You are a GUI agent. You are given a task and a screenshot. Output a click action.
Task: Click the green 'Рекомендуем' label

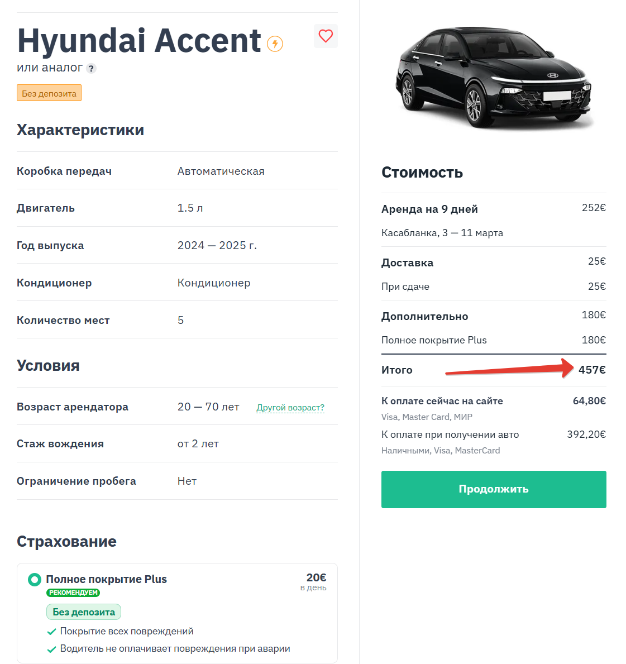coord(73,593)
